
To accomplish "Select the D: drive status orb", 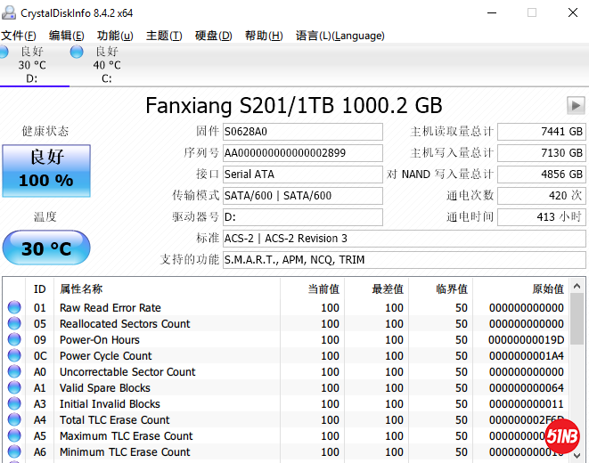I will pos(8,52).
